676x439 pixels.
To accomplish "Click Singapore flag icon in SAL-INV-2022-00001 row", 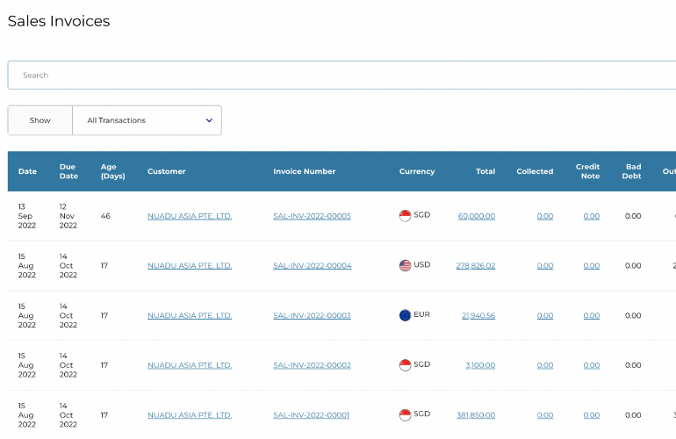I will tap(406, 414).
